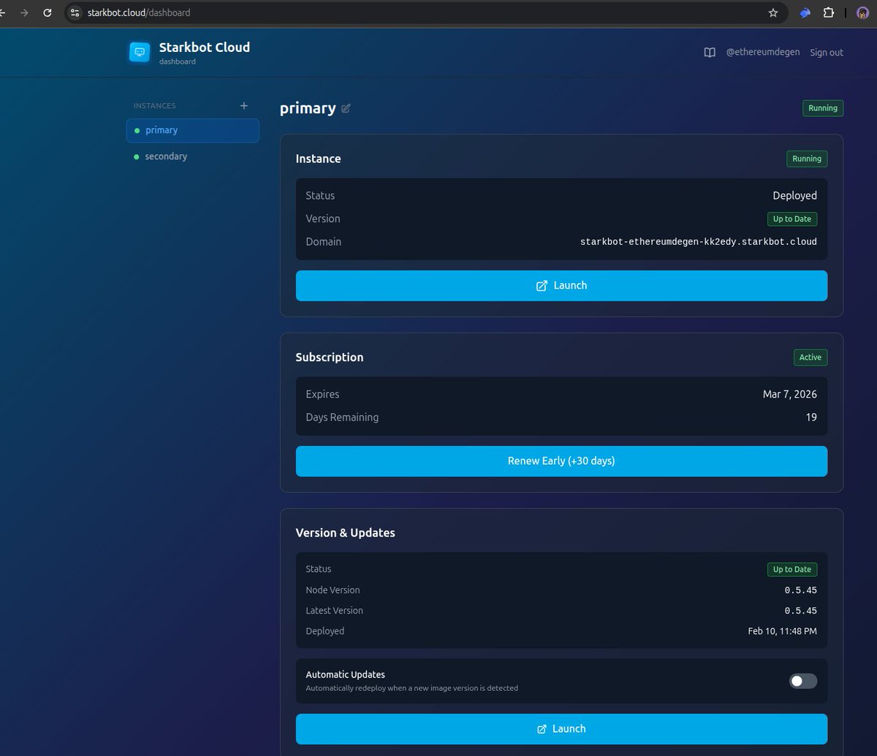Click the Latest Version value 0.5.45
The width and height of the screenshot is (877, 756).
[x=801, y=611]
